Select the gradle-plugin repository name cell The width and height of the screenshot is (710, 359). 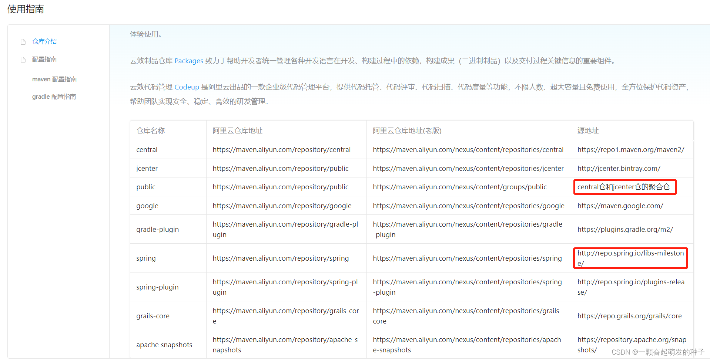pyautogui.click(x=158, y=229)
